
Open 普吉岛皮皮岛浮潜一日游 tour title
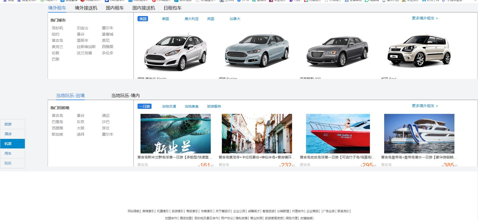coord(338,157)
